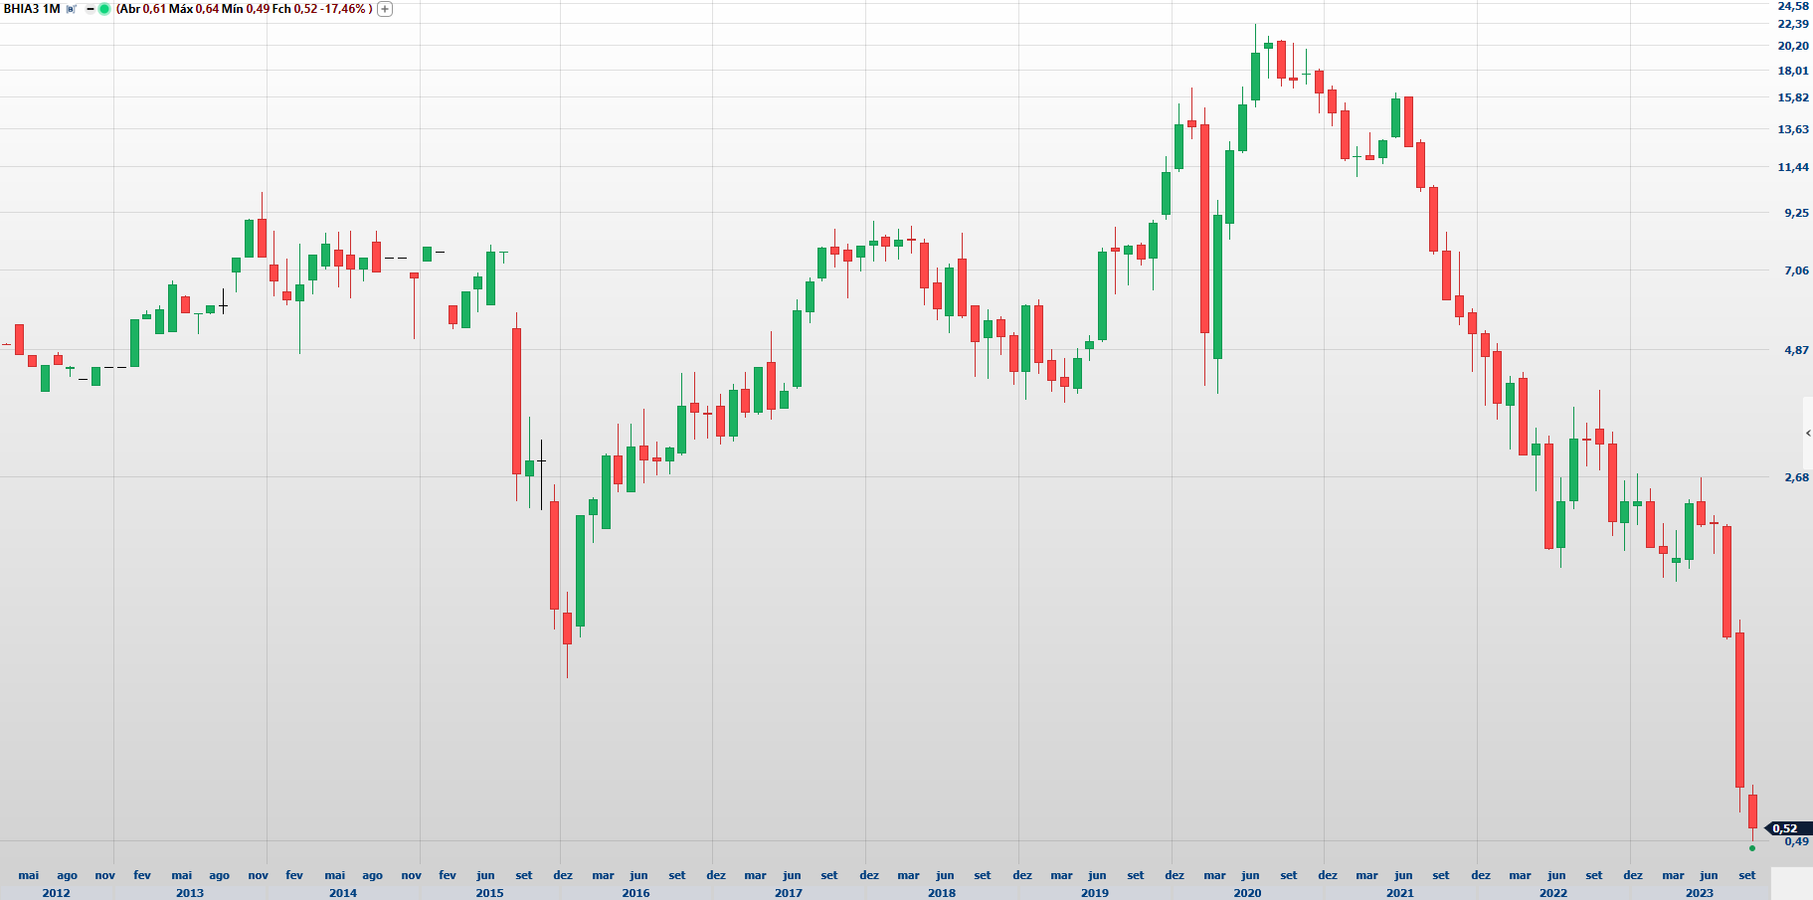Viewport: 1813px width, 900px height.
Task: Click the green dot below the last candle
Action: tap(1752, 848)
